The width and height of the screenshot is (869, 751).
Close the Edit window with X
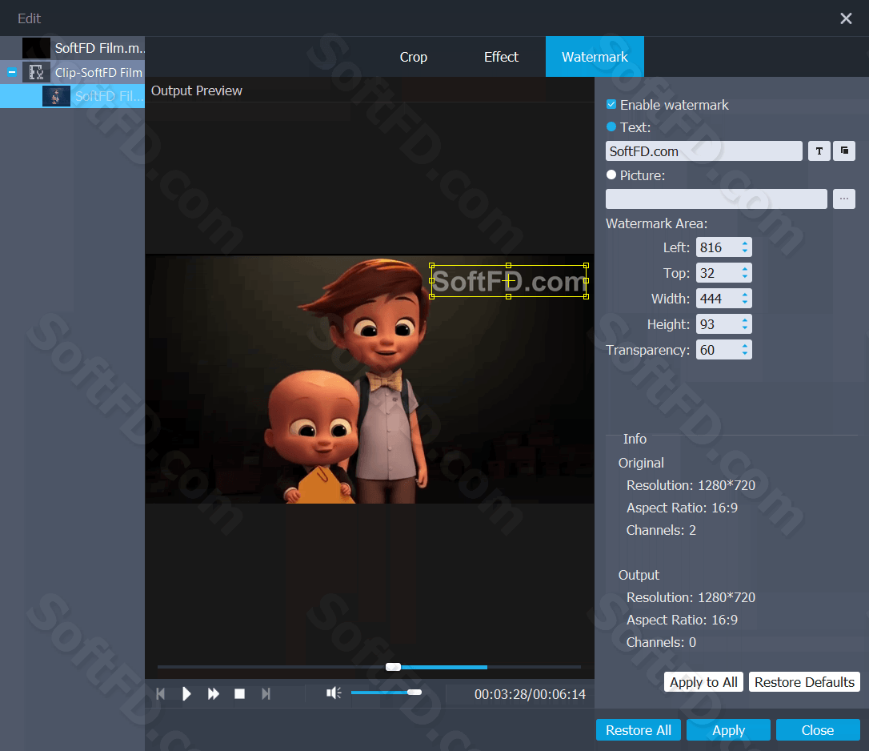[x=846, y=18]
